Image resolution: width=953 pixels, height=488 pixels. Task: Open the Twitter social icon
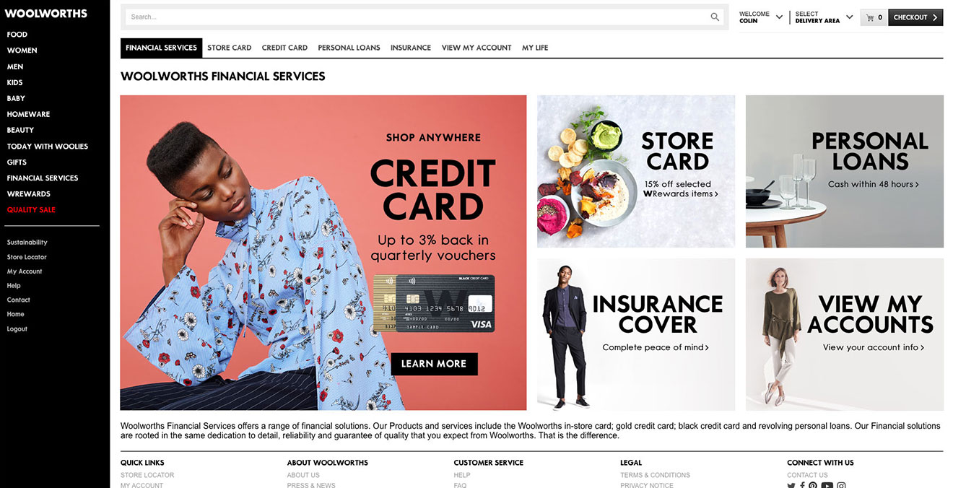791,486
